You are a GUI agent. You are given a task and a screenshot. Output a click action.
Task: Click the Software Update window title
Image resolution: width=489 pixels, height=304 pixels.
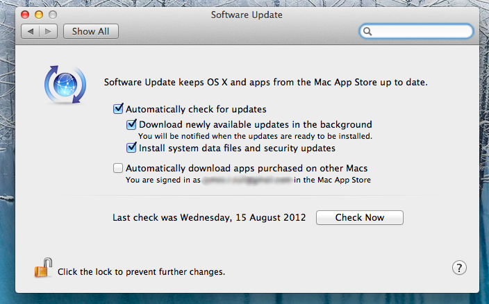pyautogui.click(x=247, y=15)
